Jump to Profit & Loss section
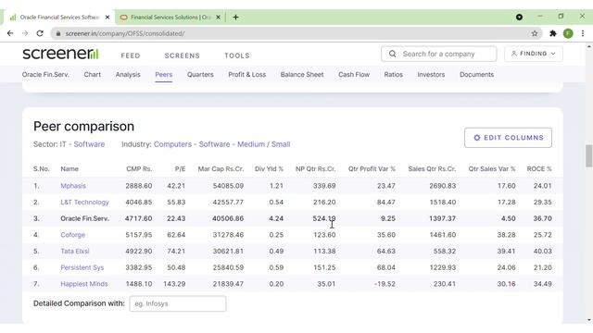Image resolution: width=593 pixels, height=333 pixels. [x=247, y=74]
